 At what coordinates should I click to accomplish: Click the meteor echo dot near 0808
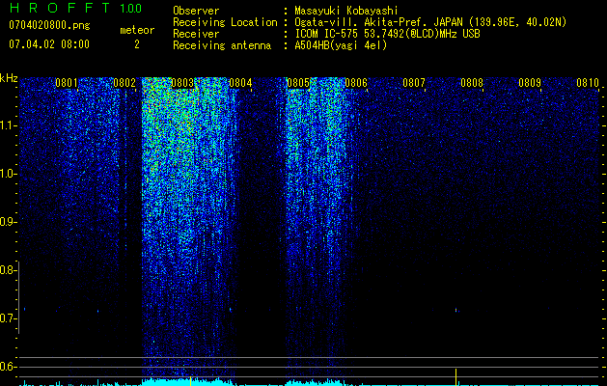(x=456, y=310)
